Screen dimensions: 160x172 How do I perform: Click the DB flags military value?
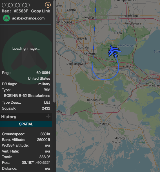point(44,84)
